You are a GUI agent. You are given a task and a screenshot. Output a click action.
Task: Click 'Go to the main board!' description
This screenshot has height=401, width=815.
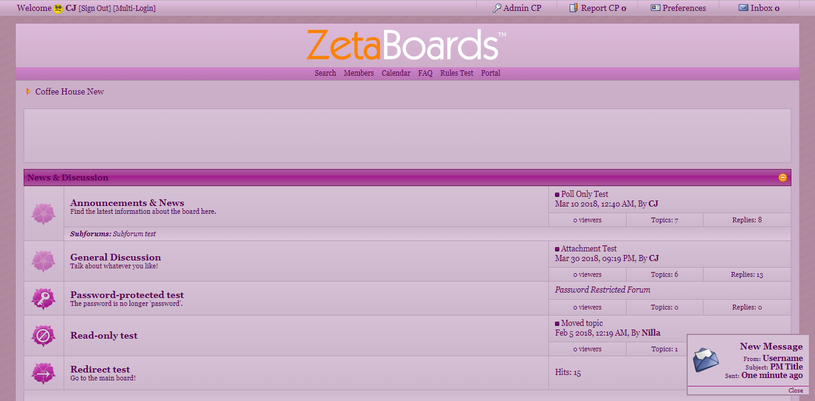pyautogui.click(x=103, y=379)
